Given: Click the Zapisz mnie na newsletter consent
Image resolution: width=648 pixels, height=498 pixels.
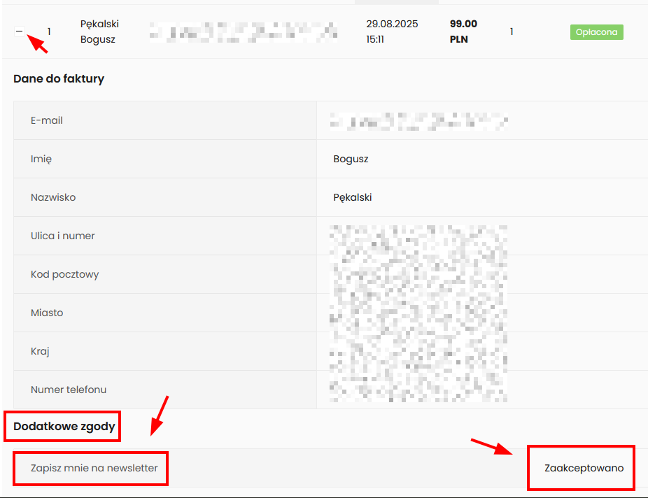Looking at the screenshot, I should [94, 468].
